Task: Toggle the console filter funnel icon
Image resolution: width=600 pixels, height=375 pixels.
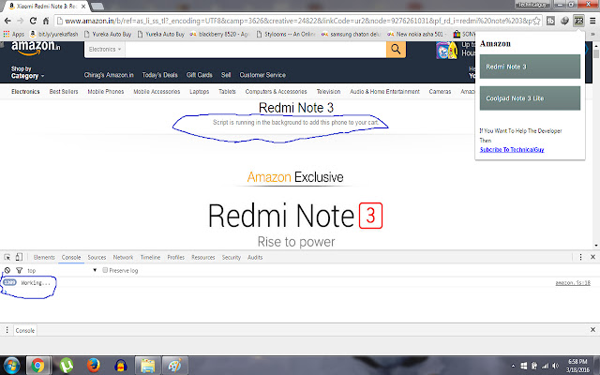Action: click(19, 270)
